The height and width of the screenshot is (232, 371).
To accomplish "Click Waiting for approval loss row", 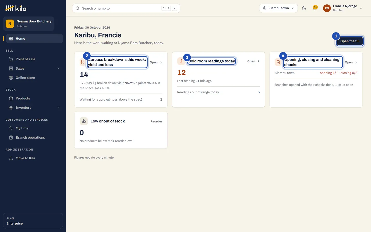I will tap(121, 99).
